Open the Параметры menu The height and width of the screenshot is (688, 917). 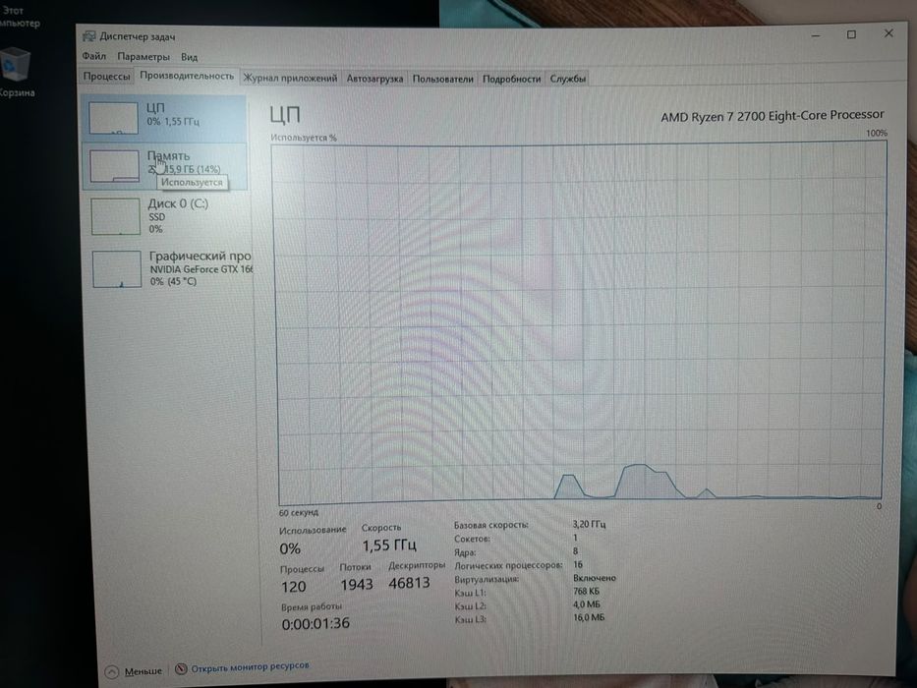coord(143,57)
